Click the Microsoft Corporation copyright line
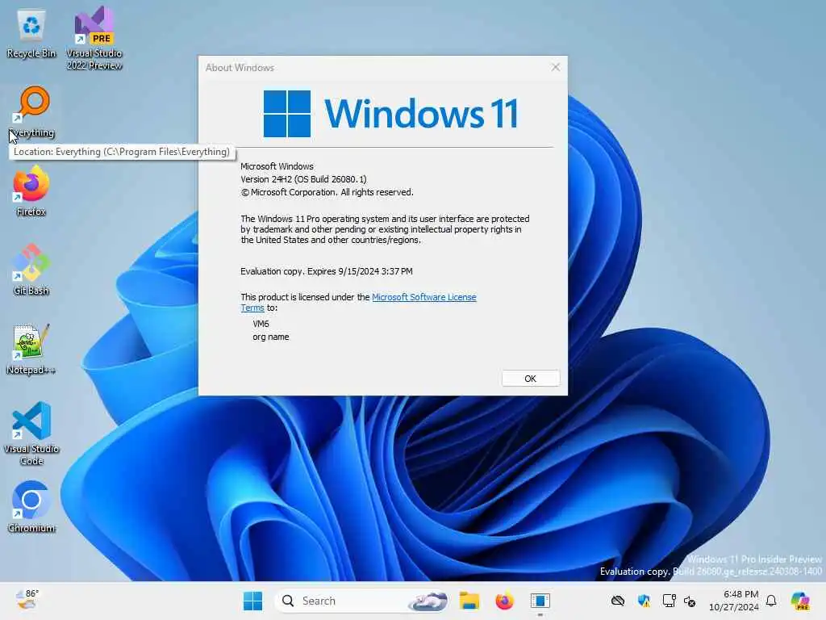 pyautogui.click(x=327, y=192)
